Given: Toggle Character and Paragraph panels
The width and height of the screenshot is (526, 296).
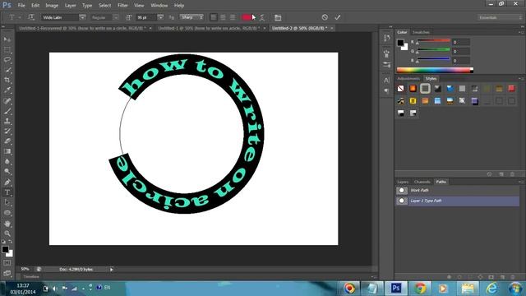Looking at the screenshot, I should coord(278,17).
